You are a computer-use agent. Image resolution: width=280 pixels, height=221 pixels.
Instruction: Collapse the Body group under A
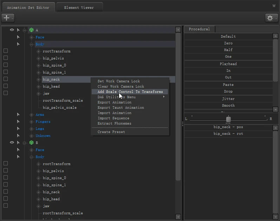pyautogui.click(x=32, y=44)
